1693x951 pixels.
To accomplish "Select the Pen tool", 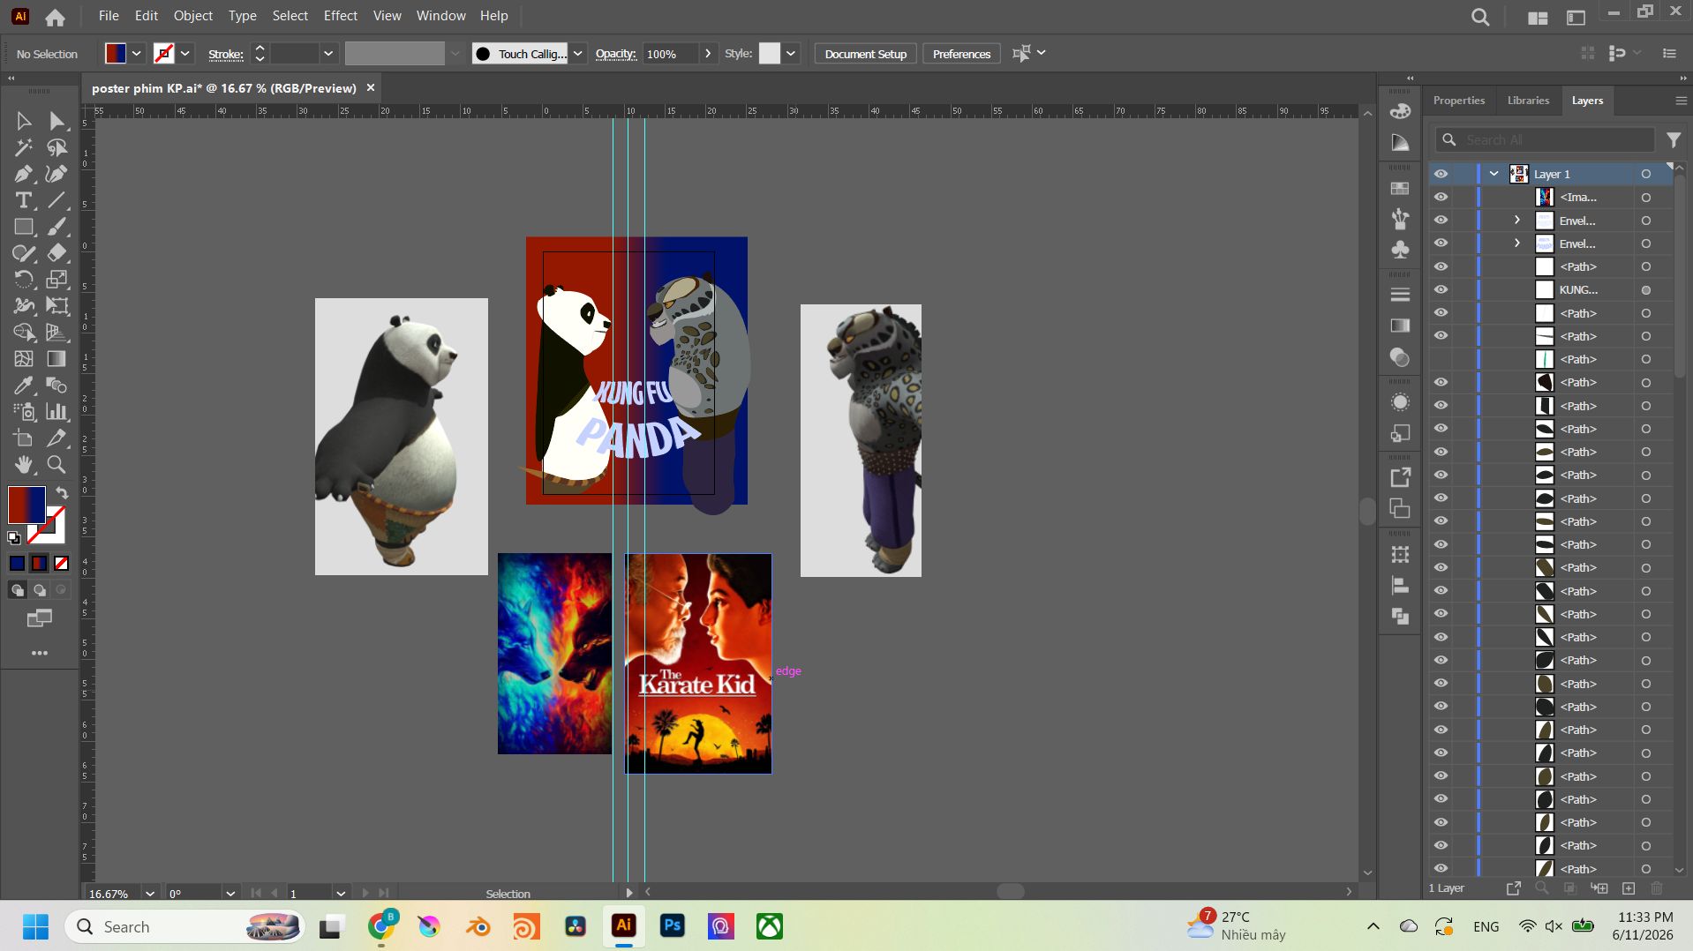I will (23, 174).
